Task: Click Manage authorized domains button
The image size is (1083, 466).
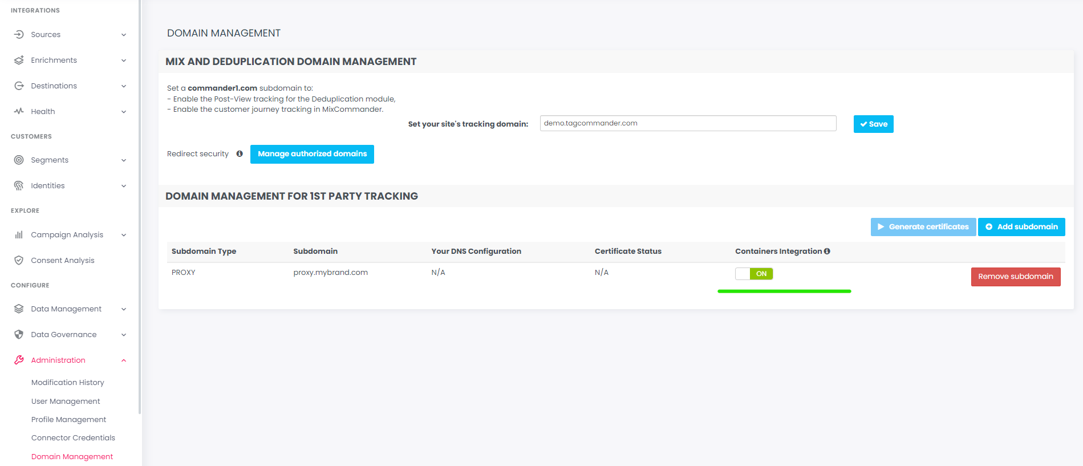Action: pyautogui.click(x=312, y=154)
